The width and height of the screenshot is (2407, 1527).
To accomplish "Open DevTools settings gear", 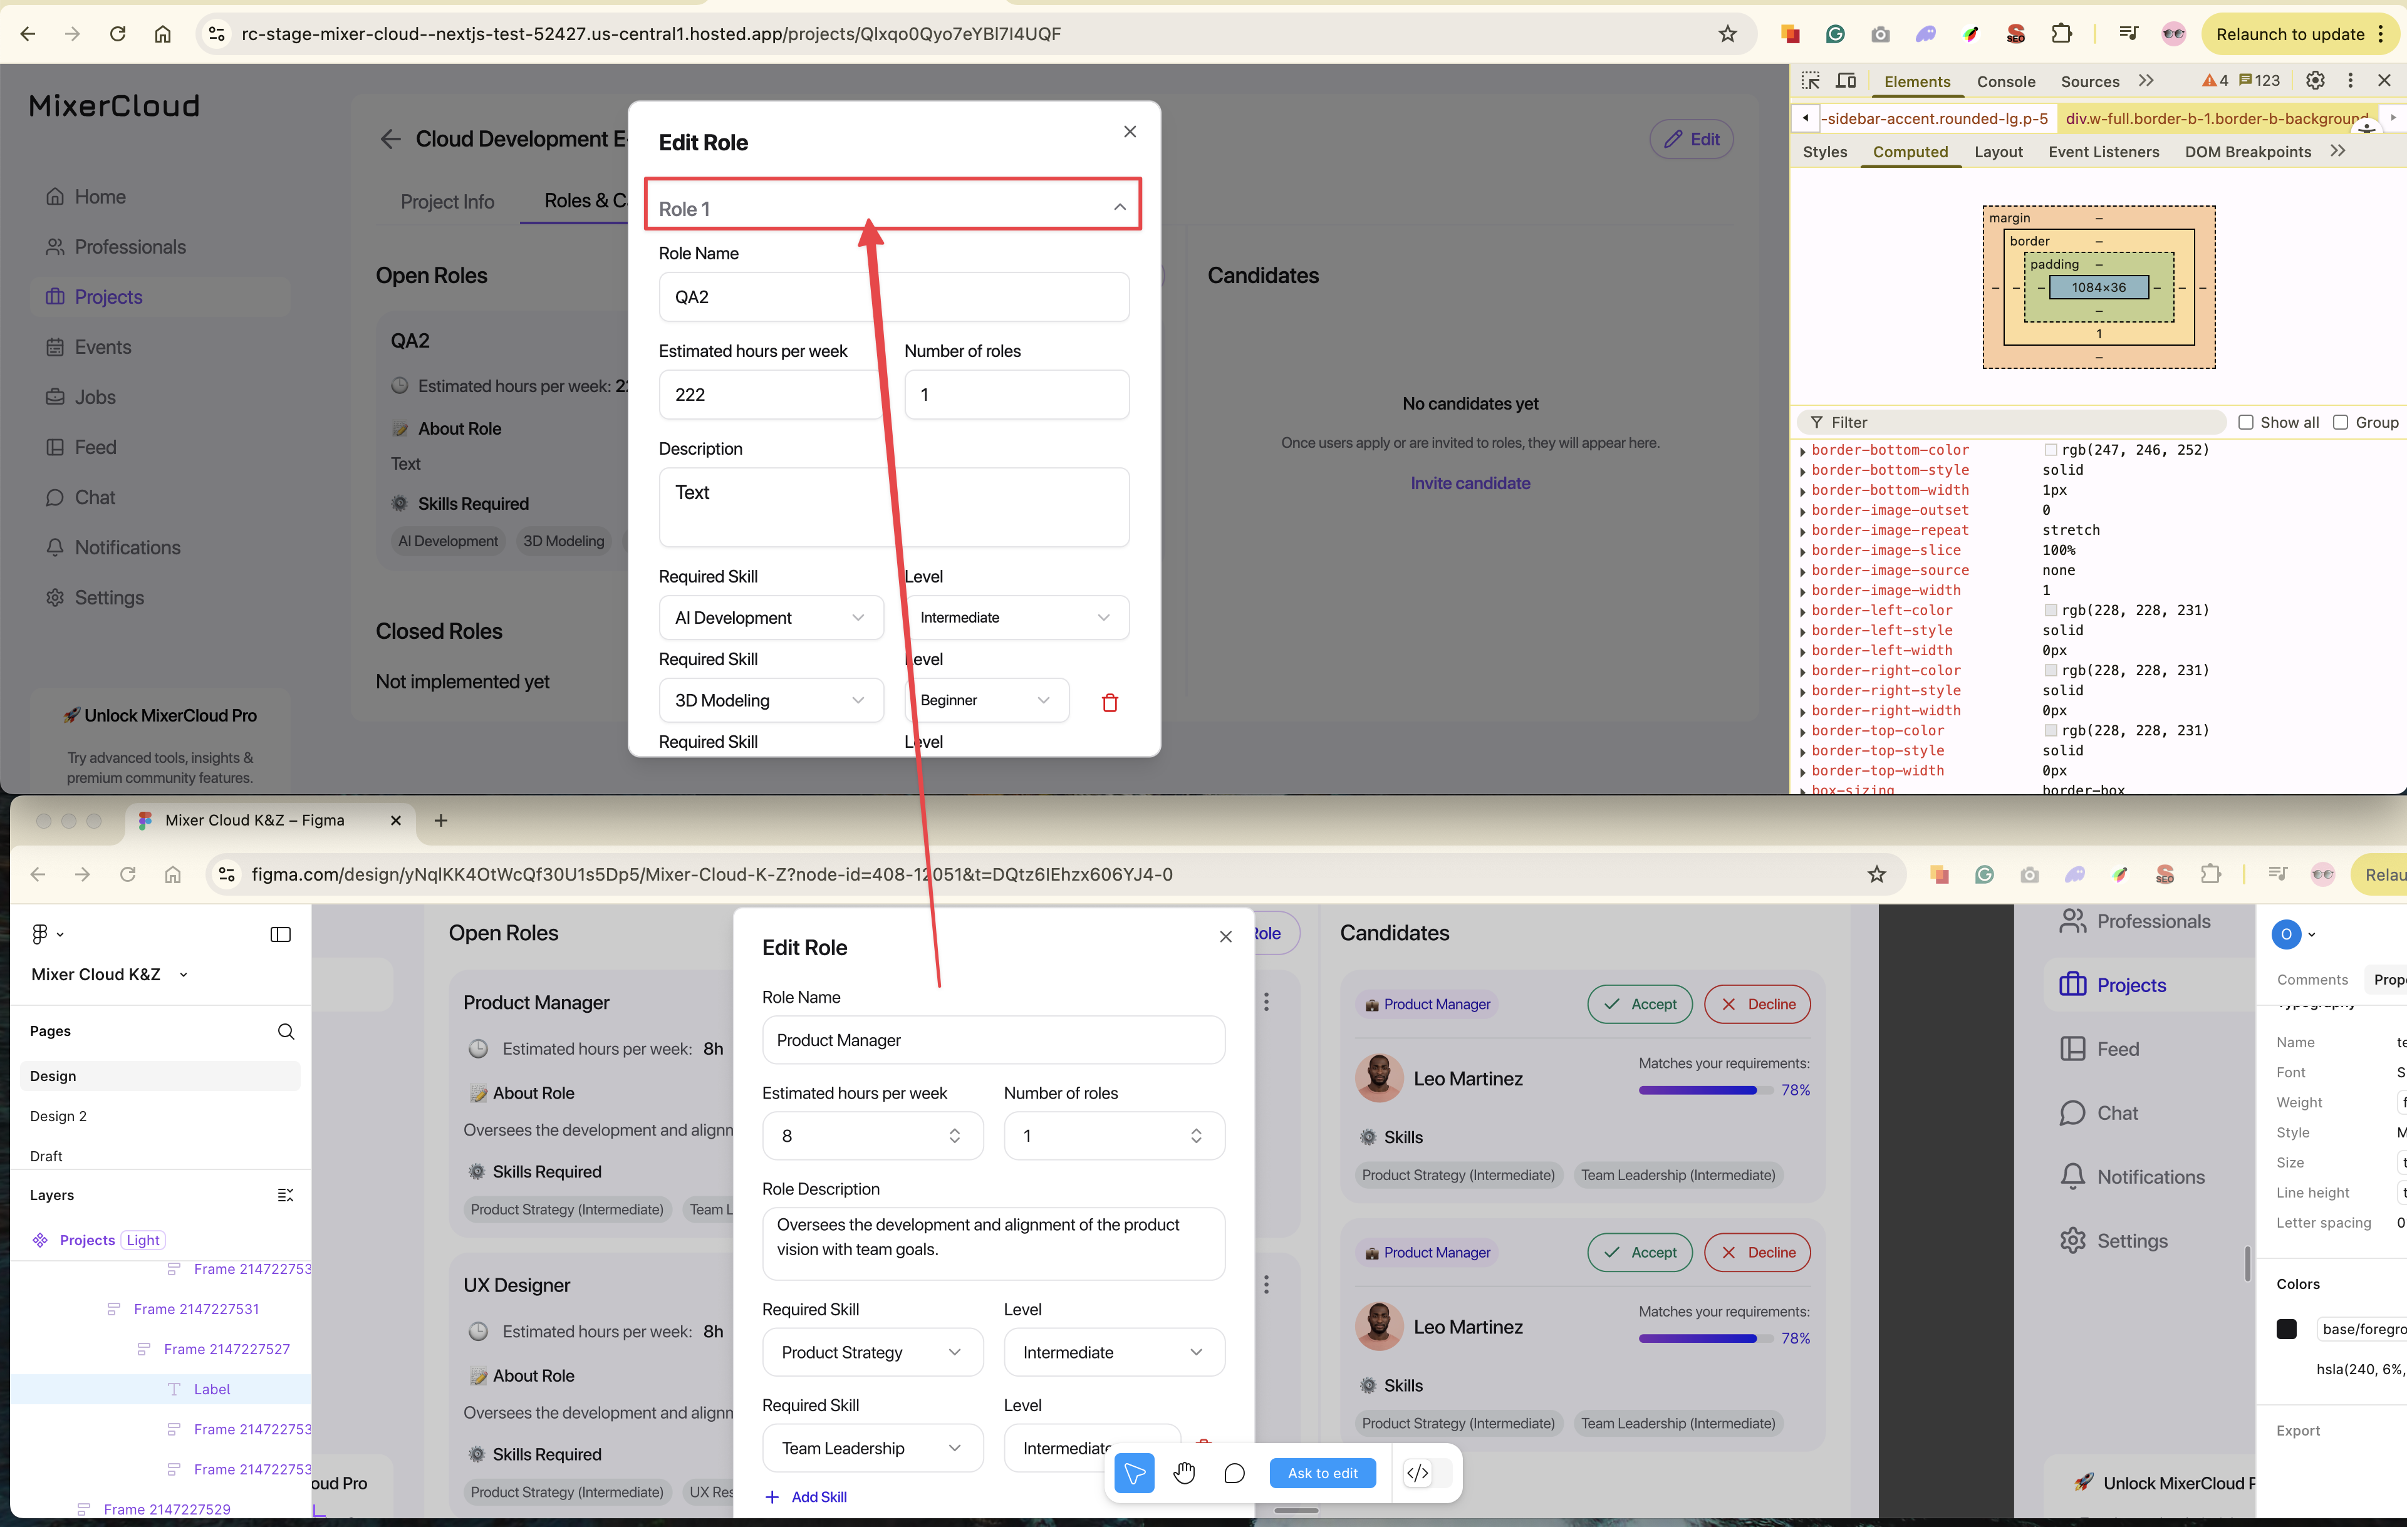I will pos(2315,81).
